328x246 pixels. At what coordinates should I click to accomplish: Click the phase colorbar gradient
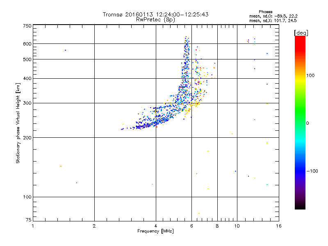click(300, 123)
